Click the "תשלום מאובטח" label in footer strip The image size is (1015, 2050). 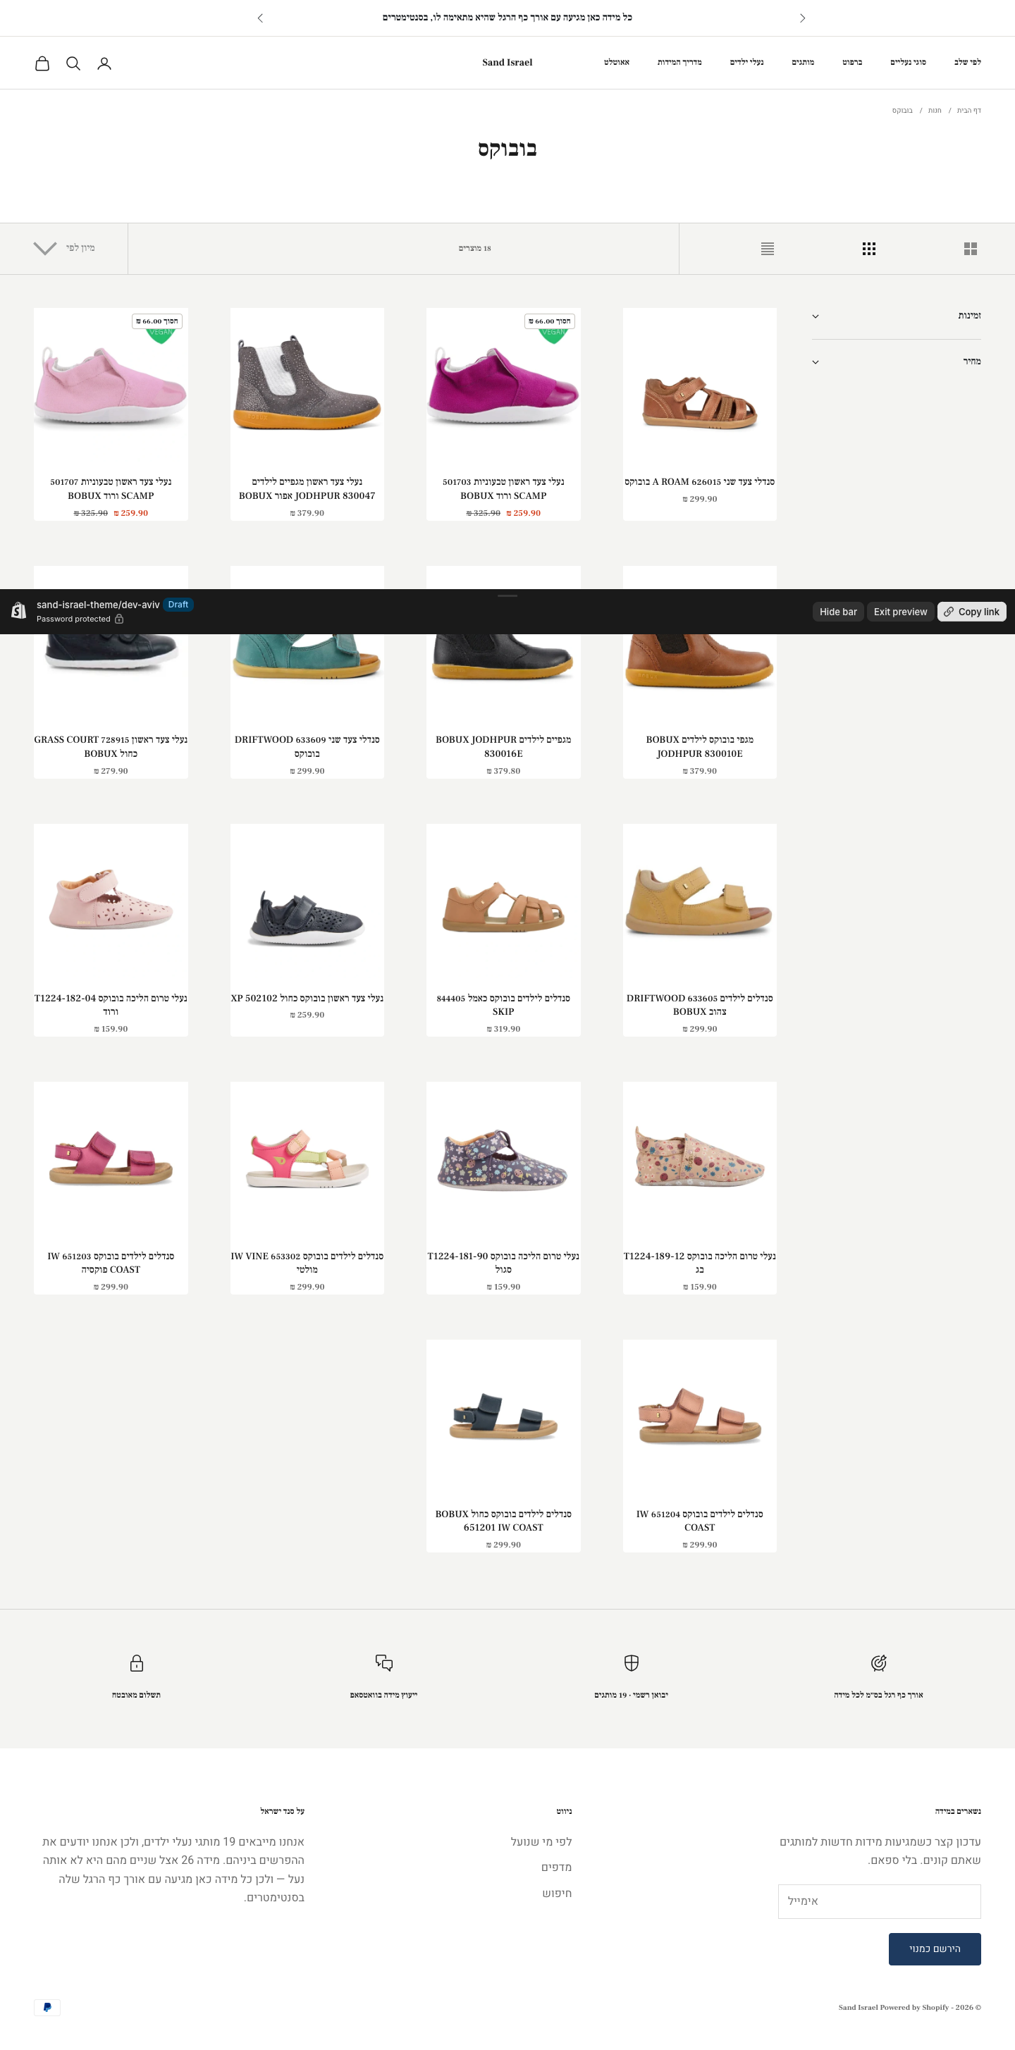point(136,1695)
